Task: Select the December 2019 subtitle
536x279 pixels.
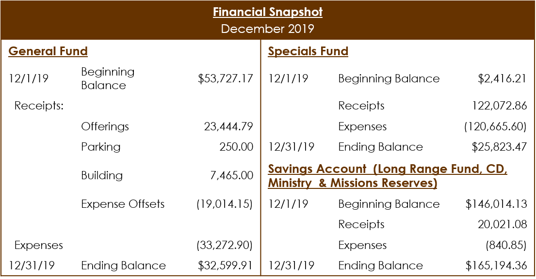Action: coord(267,29)
